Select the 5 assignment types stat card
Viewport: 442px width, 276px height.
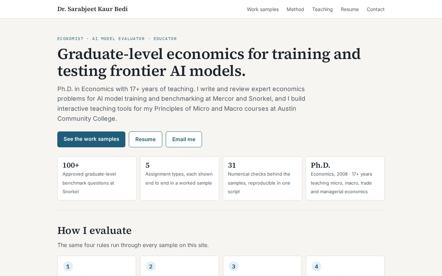click(180, 178)
